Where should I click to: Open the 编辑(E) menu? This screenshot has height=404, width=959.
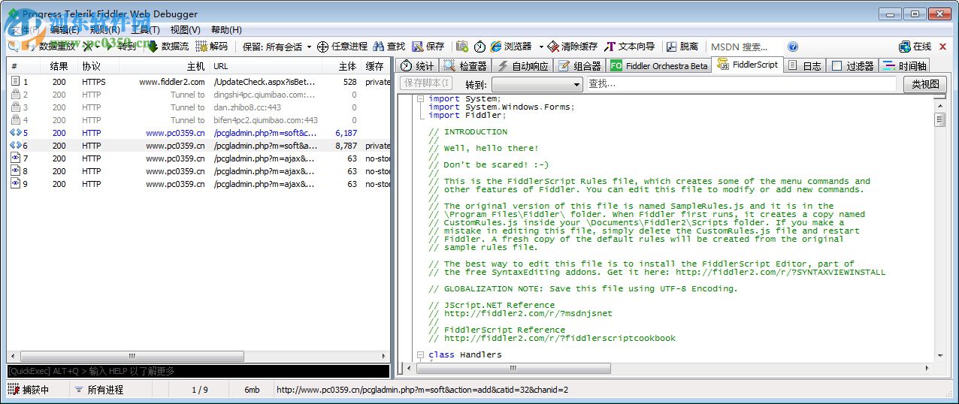click(x=65, y=29)
